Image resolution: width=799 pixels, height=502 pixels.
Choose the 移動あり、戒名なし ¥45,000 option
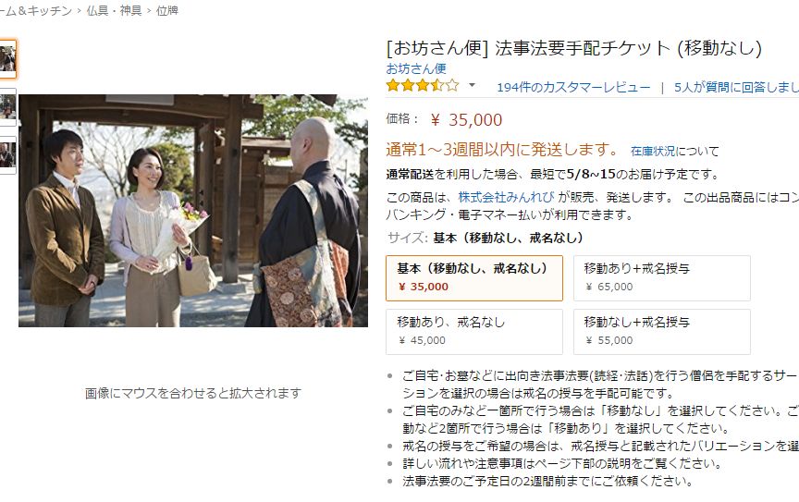[474, 332]
